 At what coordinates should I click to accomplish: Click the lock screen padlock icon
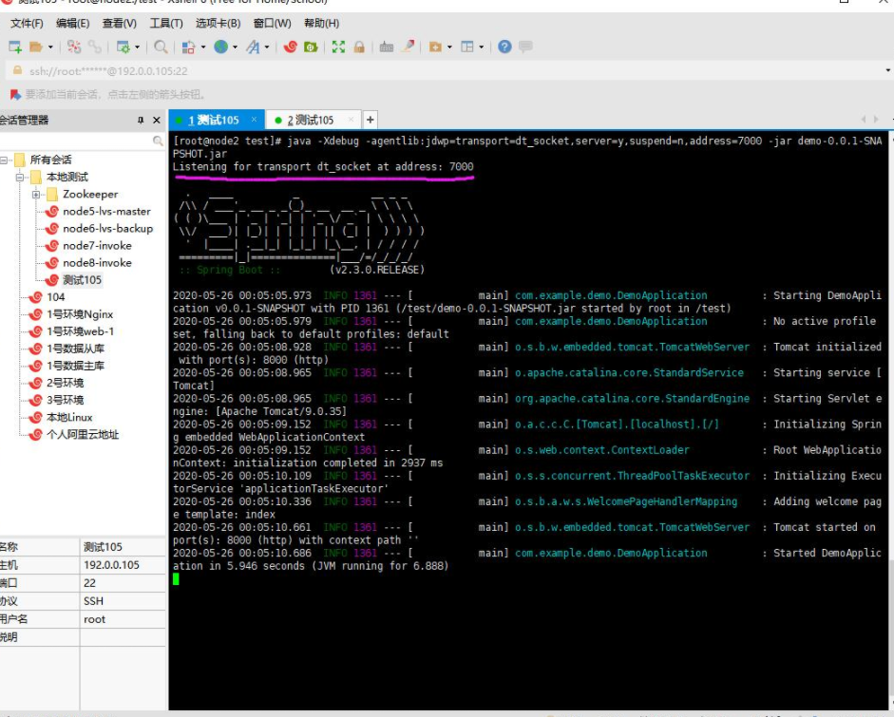click(359, 47)
